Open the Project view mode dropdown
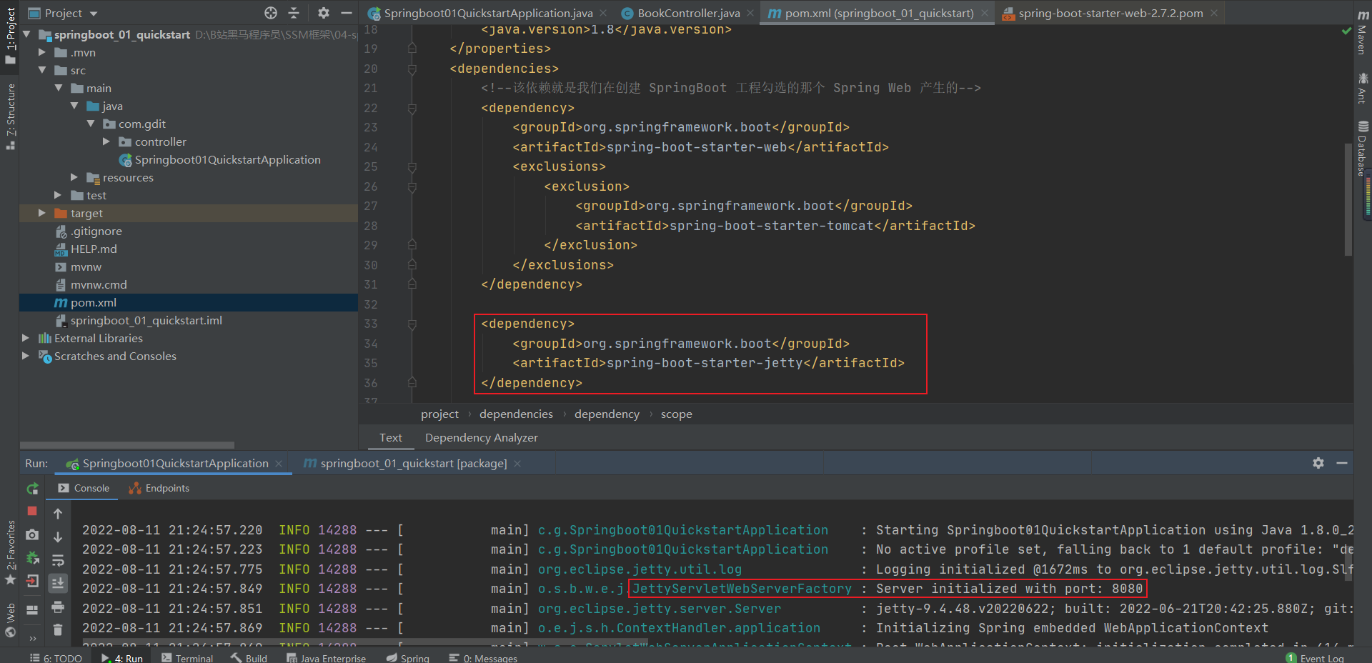The height and width of the screenshot is (663, 1372). coord(68,13)
